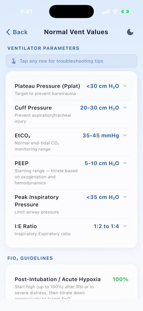Open the Plateau Pressure (Pplat) row
Image resolution: width=143 pixels, height=311 pixels.
71,89
